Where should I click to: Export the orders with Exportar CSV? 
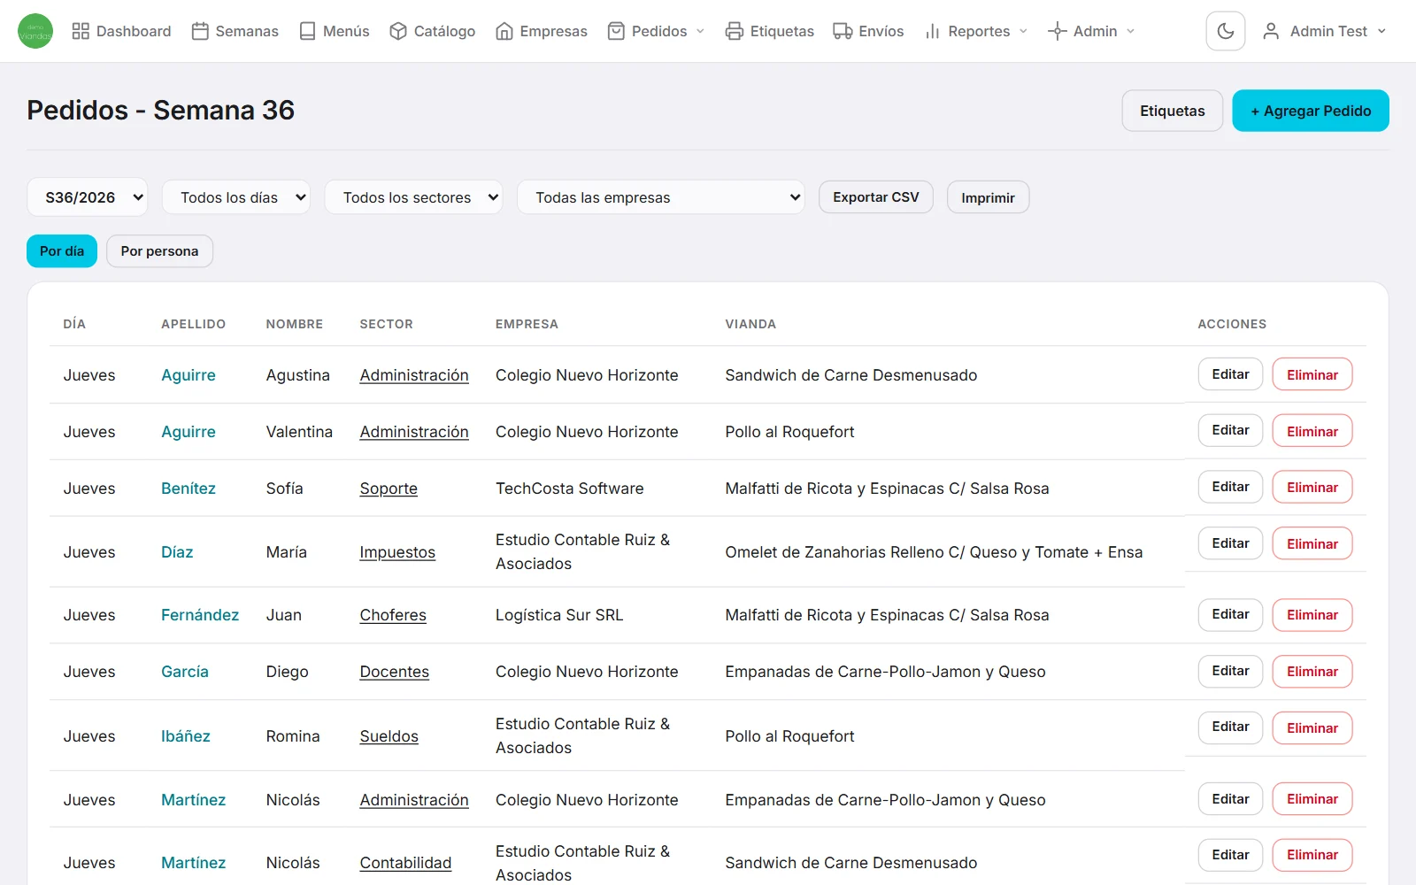tap(876, 197)
